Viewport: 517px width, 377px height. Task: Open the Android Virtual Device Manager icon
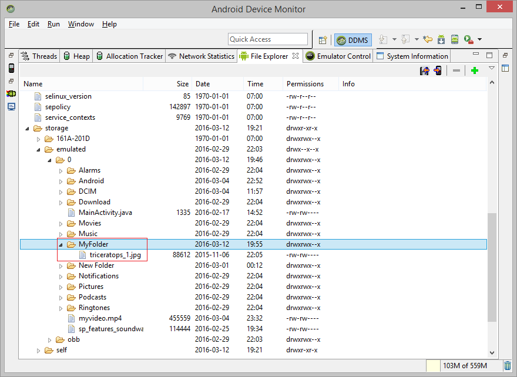tap(455, 39)
